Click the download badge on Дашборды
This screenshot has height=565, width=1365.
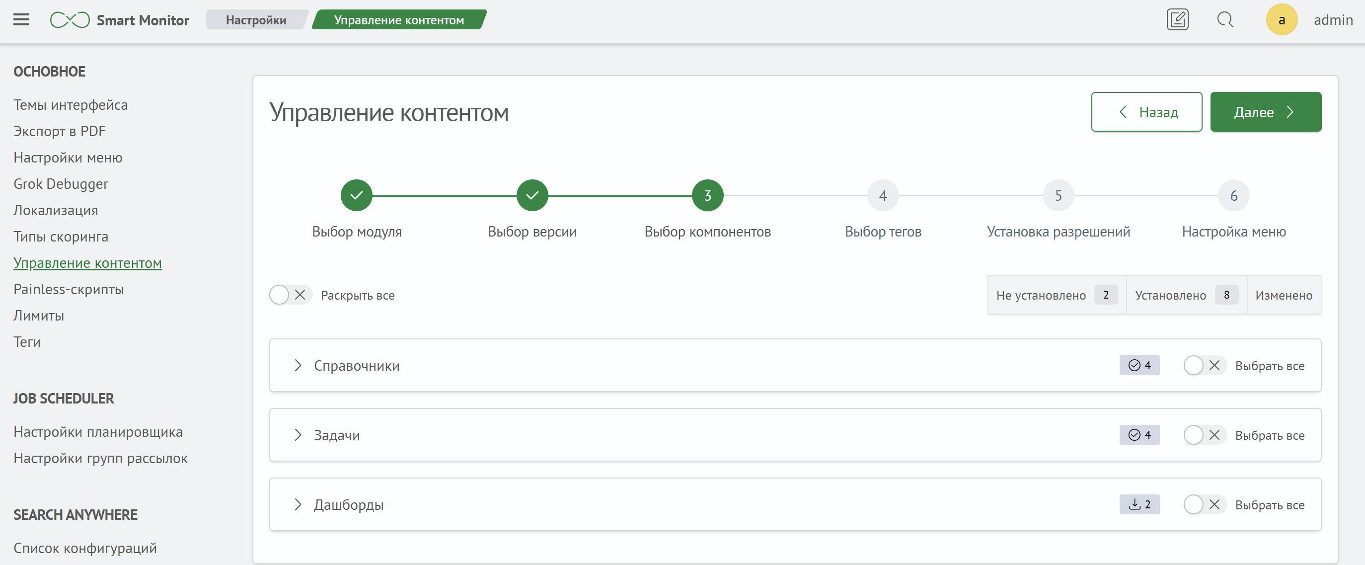pos(1138,504)
